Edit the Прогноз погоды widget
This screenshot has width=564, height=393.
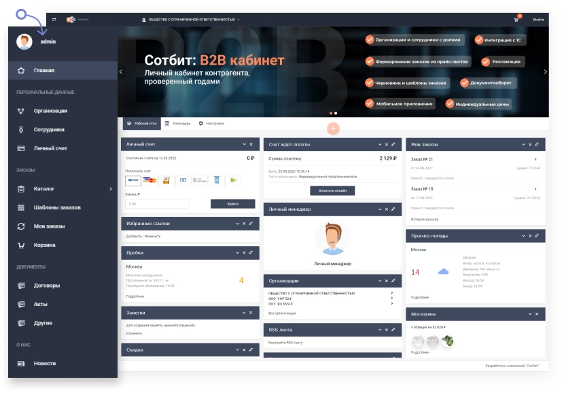click(537, 236)
